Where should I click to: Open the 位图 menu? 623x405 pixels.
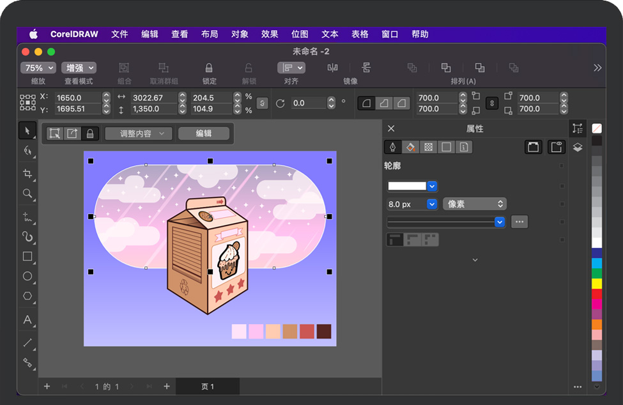pyautogui.click(x=300, y=34)
